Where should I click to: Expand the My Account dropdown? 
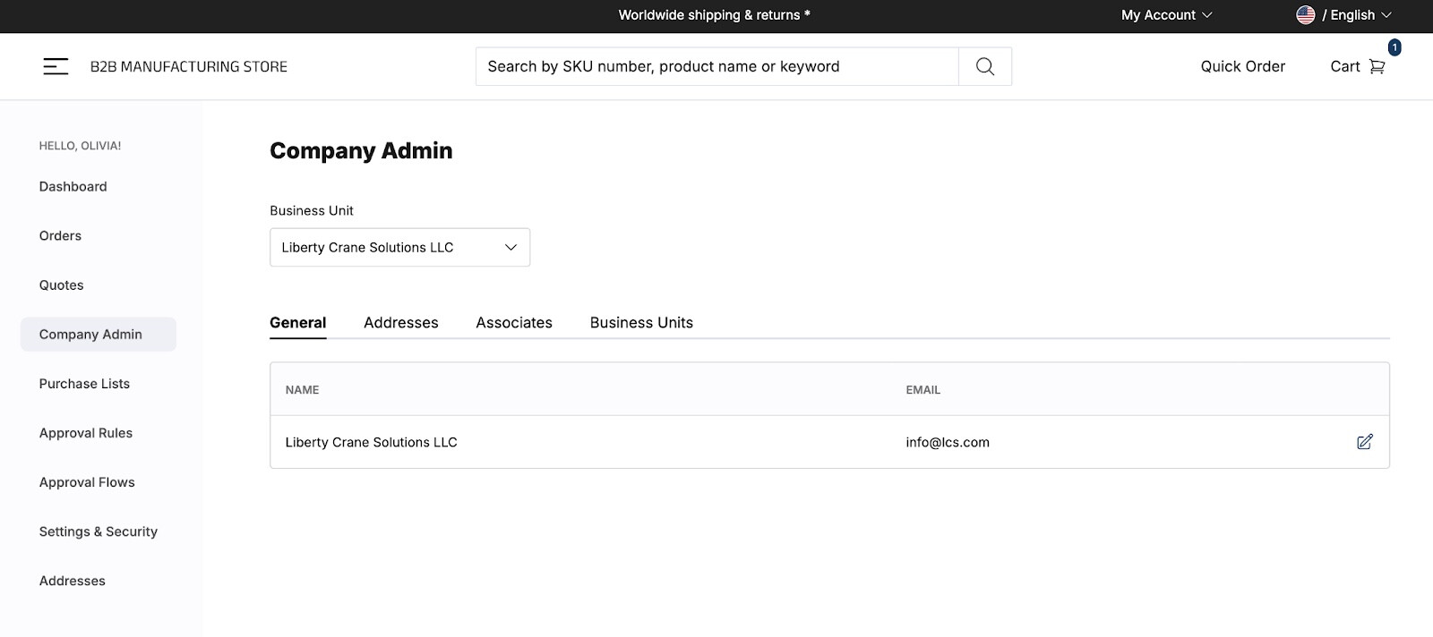1165,15
